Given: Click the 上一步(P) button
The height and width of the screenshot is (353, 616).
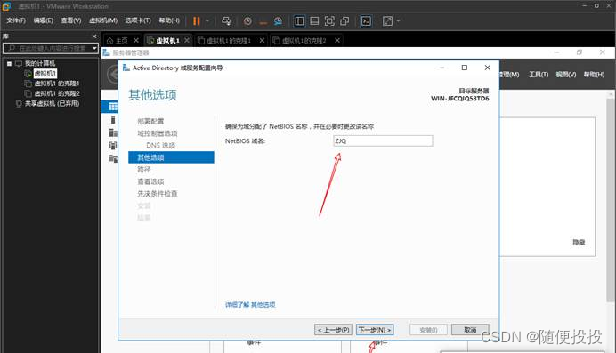Looking at the screenshot, I should pyautogui.click(x=333, y=330).
